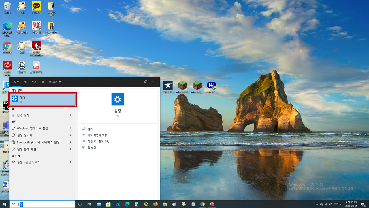Expand 설정 동기화 result arrow
369x208 pixels.
tap(71, 135)
